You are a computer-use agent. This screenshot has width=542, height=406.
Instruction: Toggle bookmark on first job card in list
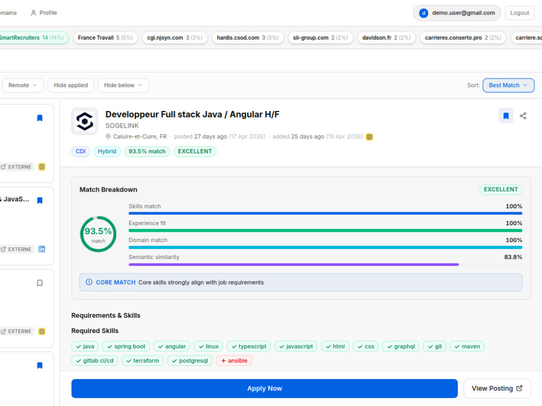[40, 118]
